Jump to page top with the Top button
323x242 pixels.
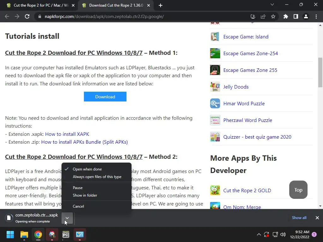pos(298,190)
